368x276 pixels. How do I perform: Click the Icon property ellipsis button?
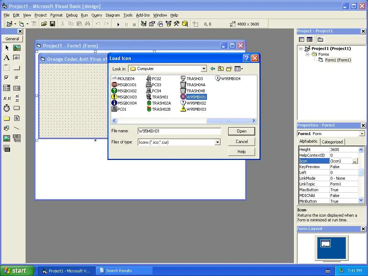pos(355,161)
